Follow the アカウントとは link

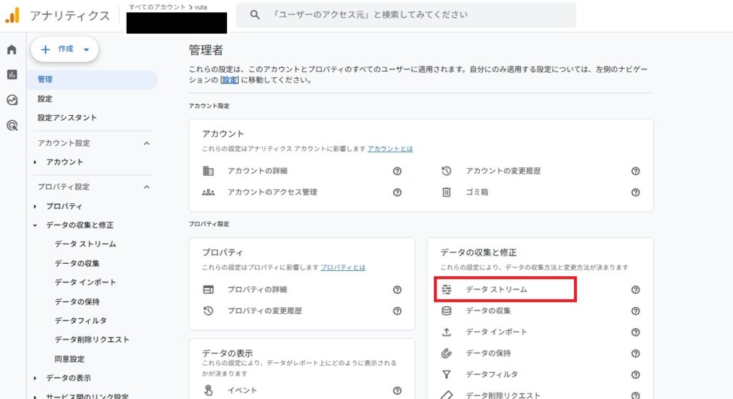[390, 149]
